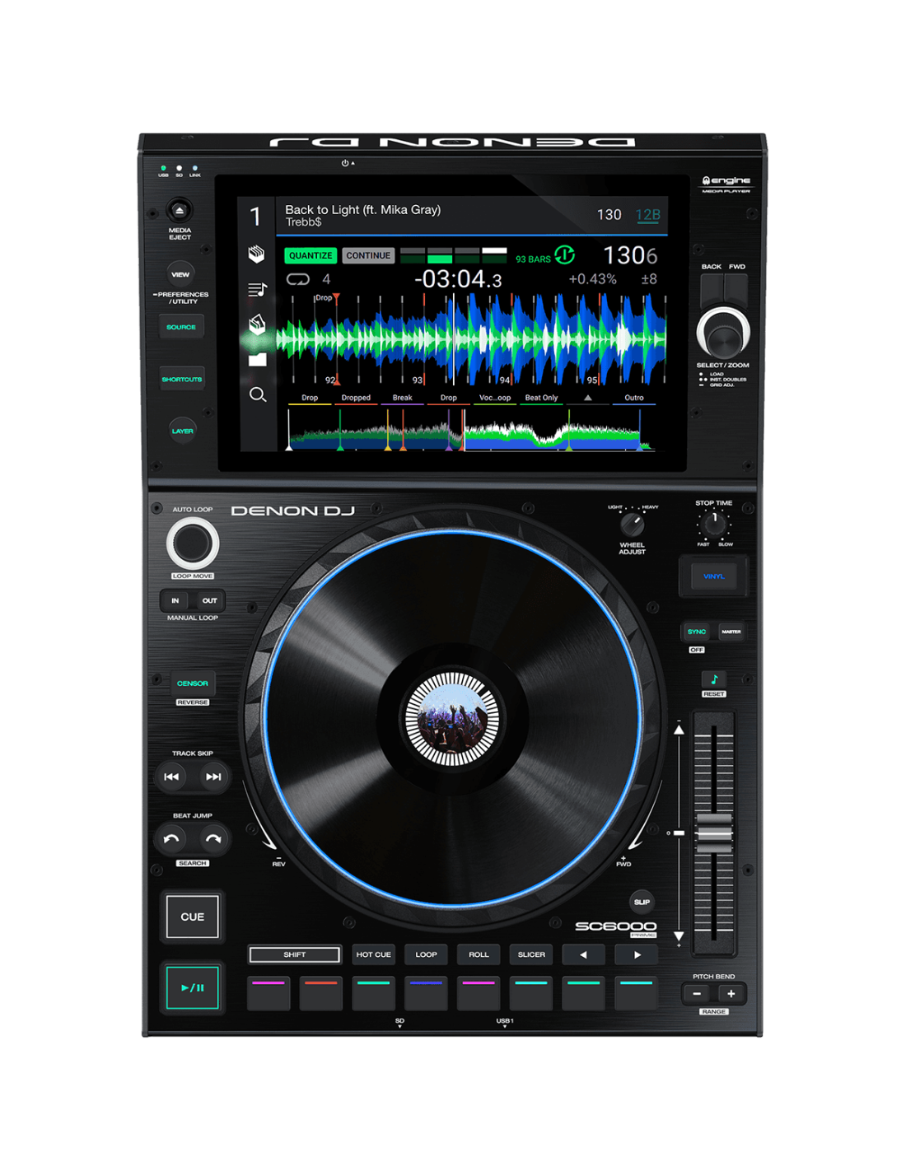This screenshot has width=906, height=1171.
Task: Enable the SYNC button
Action: point(697,632)
